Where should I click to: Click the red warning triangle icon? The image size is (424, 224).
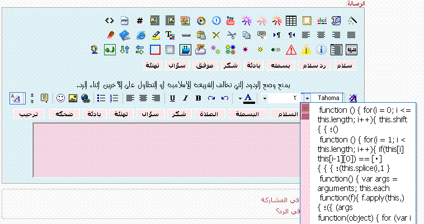pyautogui.click(x=290, y=50)
